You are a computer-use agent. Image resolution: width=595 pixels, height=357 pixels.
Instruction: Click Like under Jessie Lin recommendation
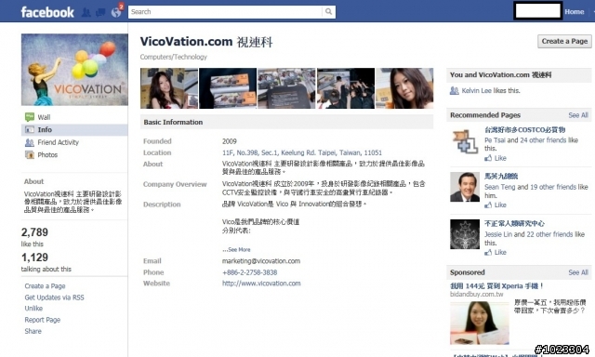point(500,252)
